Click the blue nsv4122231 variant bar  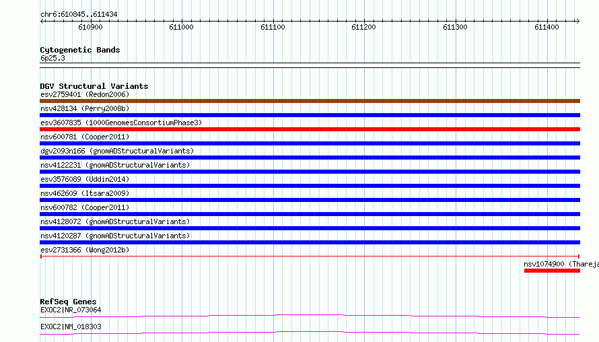coord(310,172)
